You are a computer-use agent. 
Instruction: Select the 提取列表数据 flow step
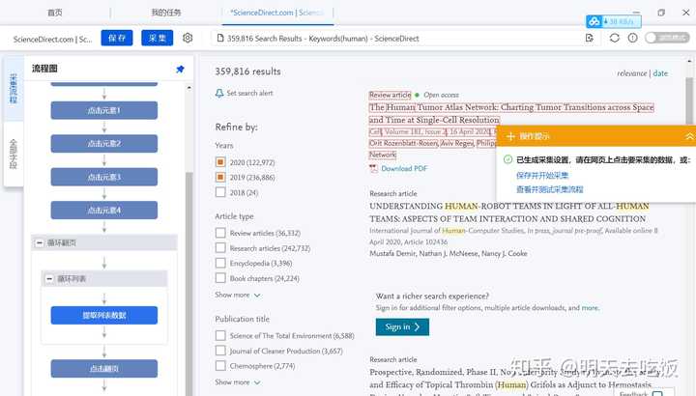point(103,315)
